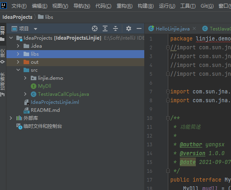Open the 代码(C) menu
Image resolution: width=231 pixels, height=190 pixels.
tap(103, 6)
